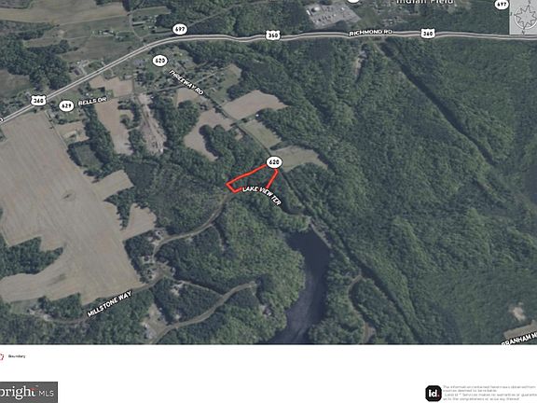Click the 620 route shield beside the red parcel

274,162
